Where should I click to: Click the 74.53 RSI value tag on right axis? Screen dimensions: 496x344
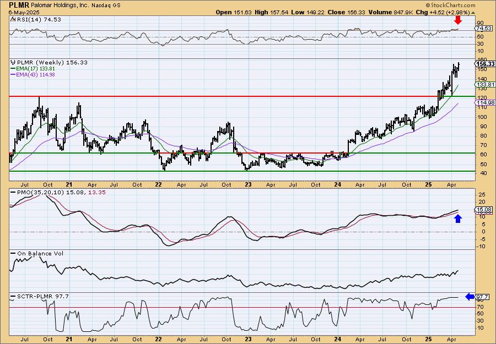(483, 29)
